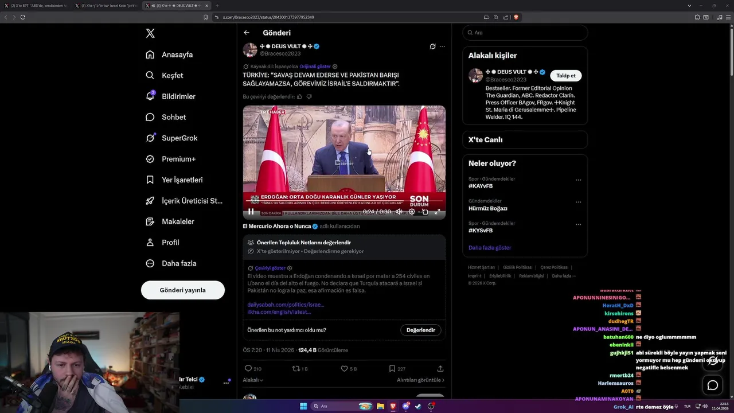
Task: Open floating chat bubble button
Action: pyautogui.click(x=713, y=385)
